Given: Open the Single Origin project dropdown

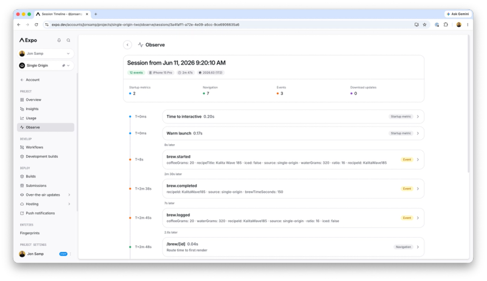Looking at the screenshot, I should point(45,66).
